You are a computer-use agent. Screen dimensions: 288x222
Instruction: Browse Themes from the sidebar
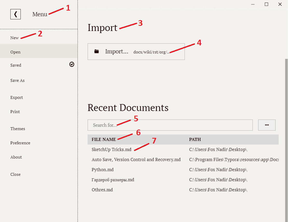tap(17, 129)
